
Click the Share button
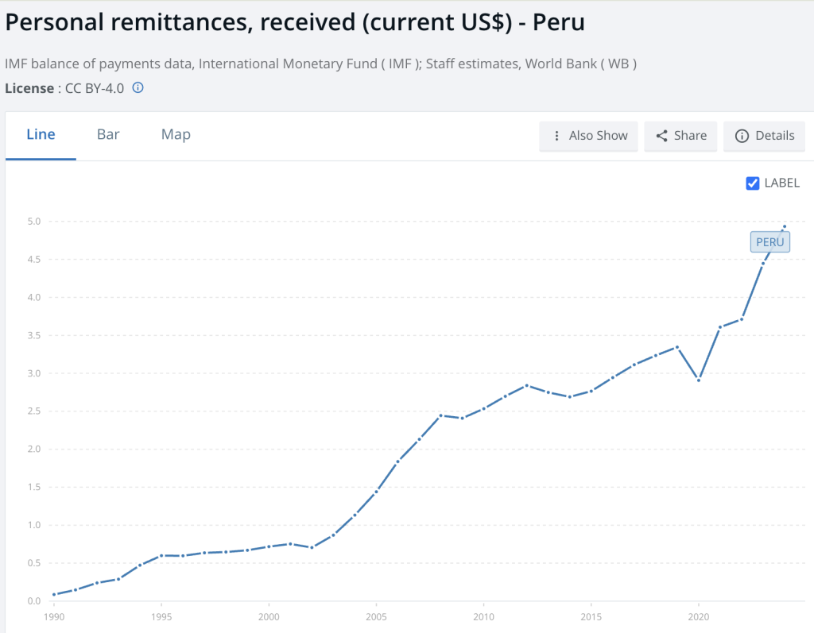click(x=680, y=136)
